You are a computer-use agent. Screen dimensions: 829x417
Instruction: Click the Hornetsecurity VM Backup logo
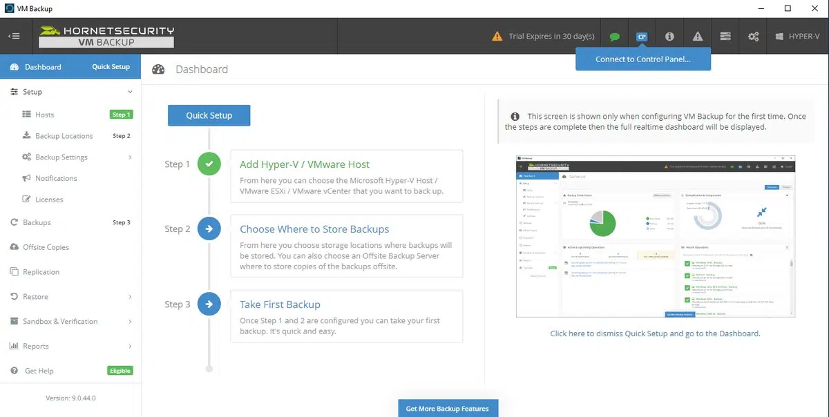(106, 36)
